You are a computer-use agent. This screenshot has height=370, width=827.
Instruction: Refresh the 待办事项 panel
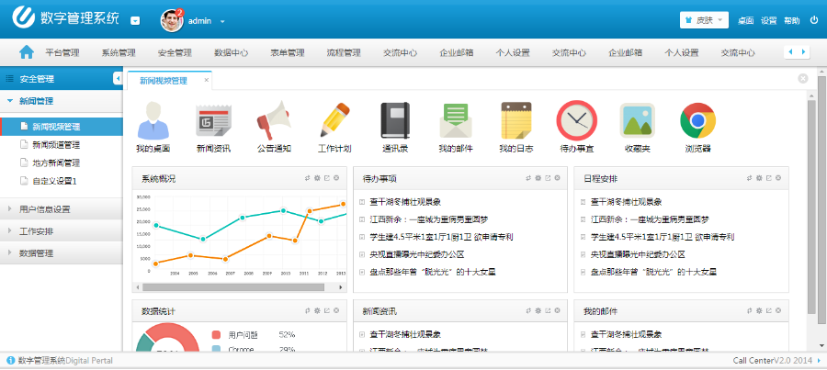point(528,178)
